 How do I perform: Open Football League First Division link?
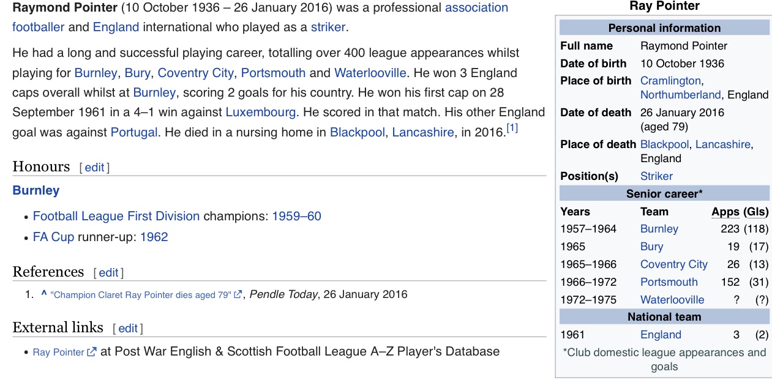coord(116,216)
